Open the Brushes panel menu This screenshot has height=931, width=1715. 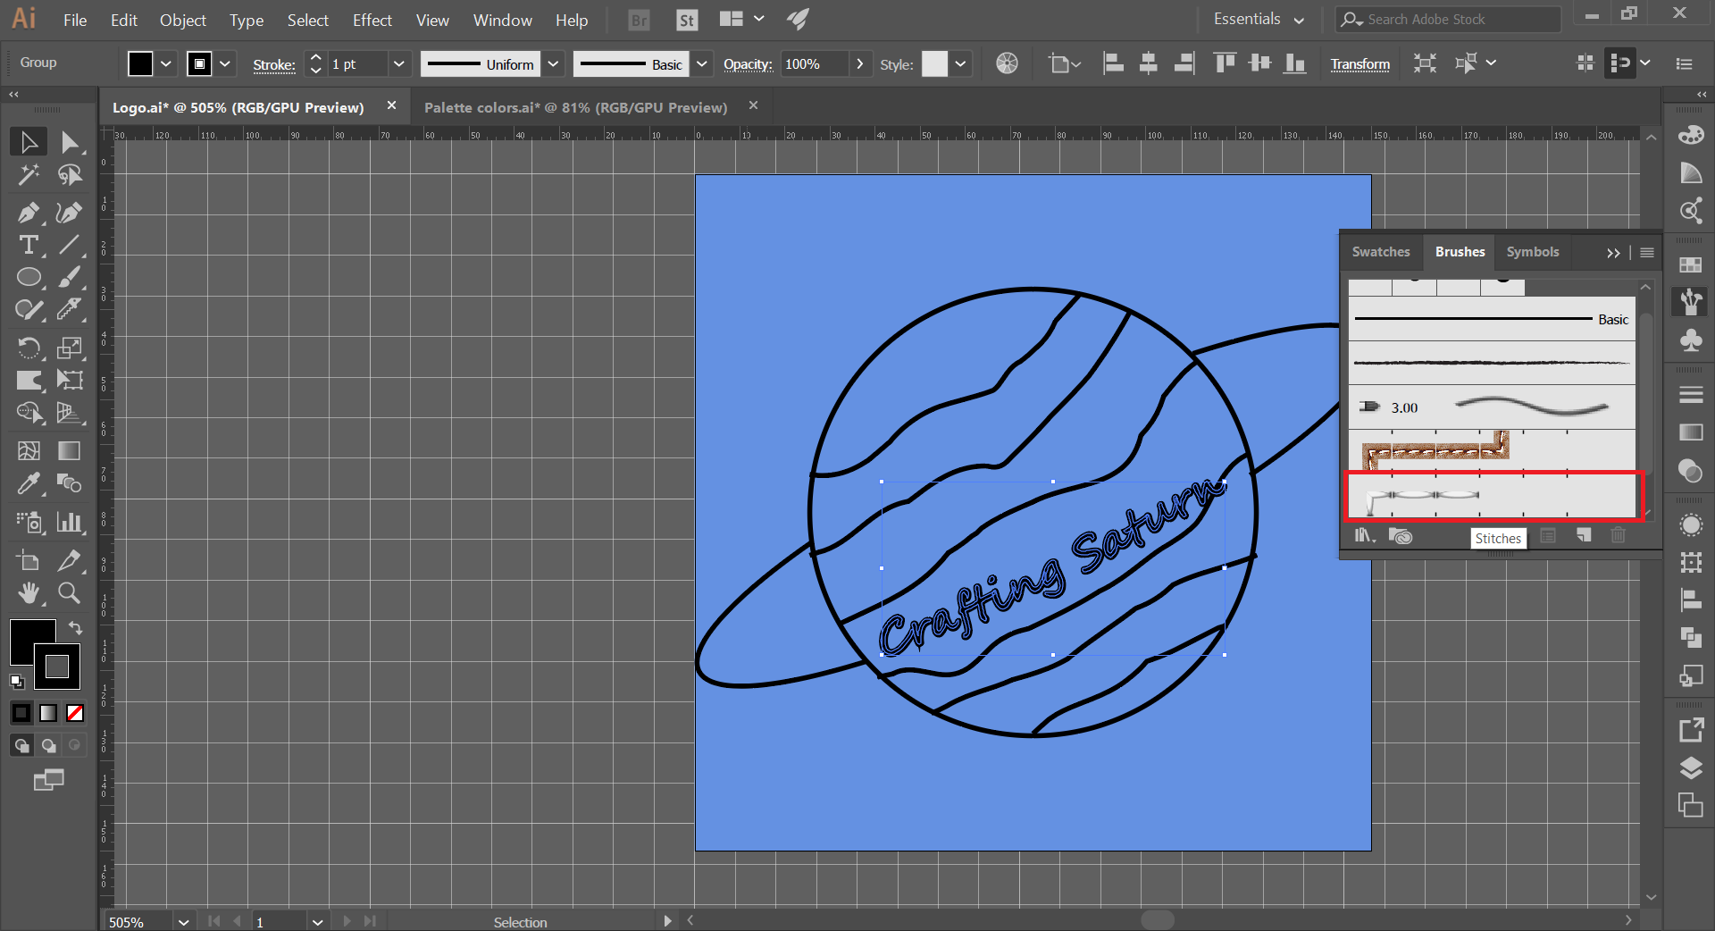(1647, 253)
